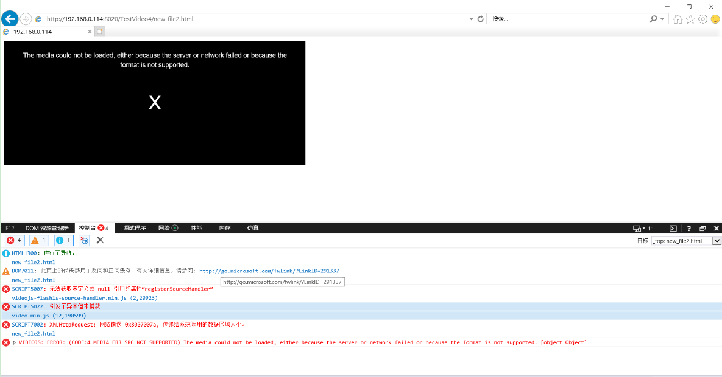Unpin the developer tools window
Viewport: 722px width, 377px height.
coord(703,229)
